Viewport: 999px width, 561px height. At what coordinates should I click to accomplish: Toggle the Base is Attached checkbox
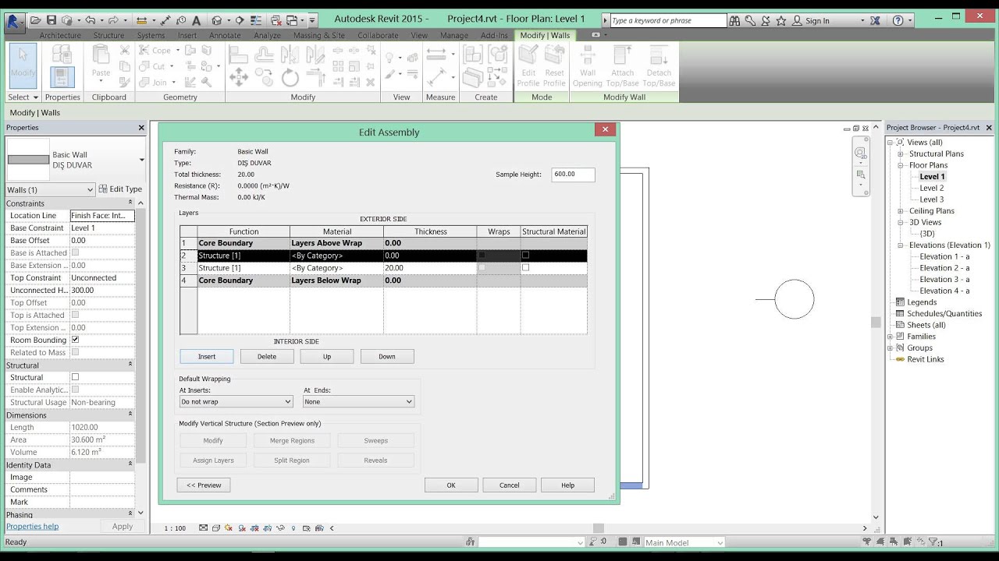75,252
